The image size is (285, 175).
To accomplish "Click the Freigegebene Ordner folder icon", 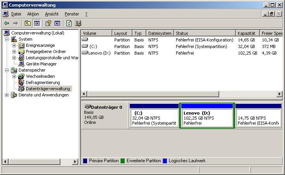I will point(21,51).
